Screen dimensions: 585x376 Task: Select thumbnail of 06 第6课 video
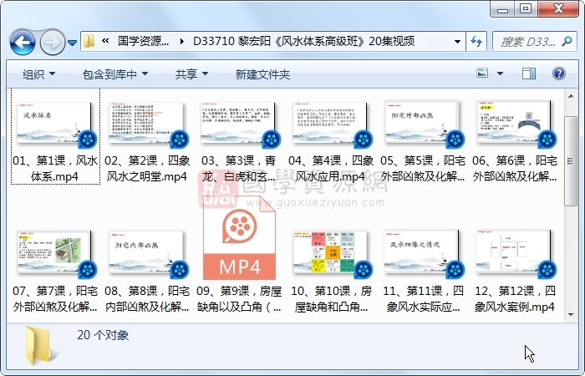point(515,122)
